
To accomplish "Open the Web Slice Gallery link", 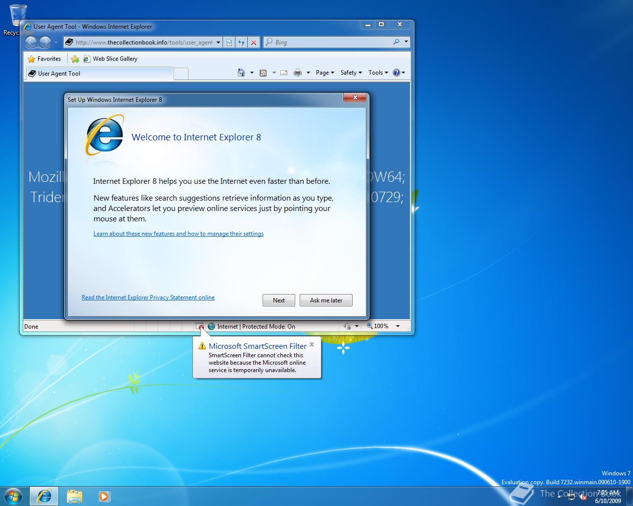I will click(x=110, y=59).
